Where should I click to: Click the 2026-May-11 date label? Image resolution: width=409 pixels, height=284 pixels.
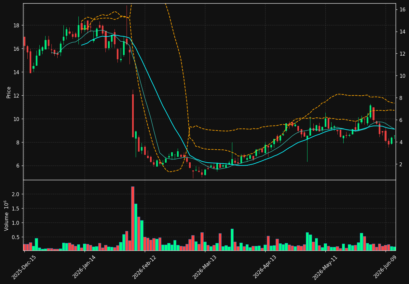(325, 267)
